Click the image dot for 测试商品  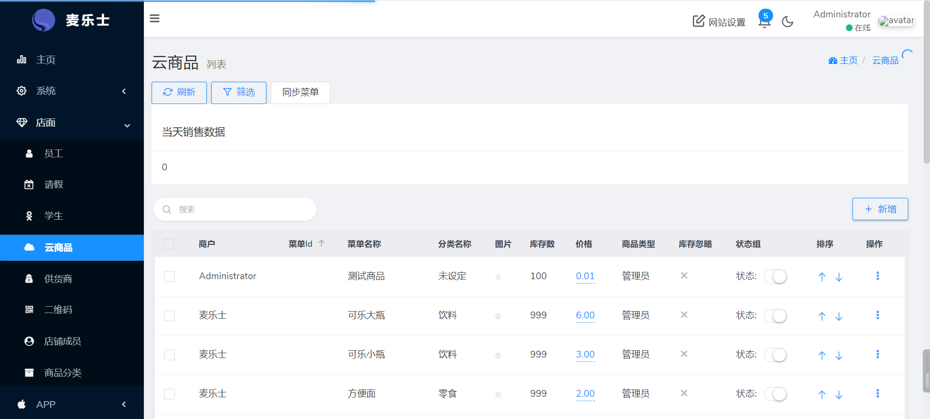point(498,277)
